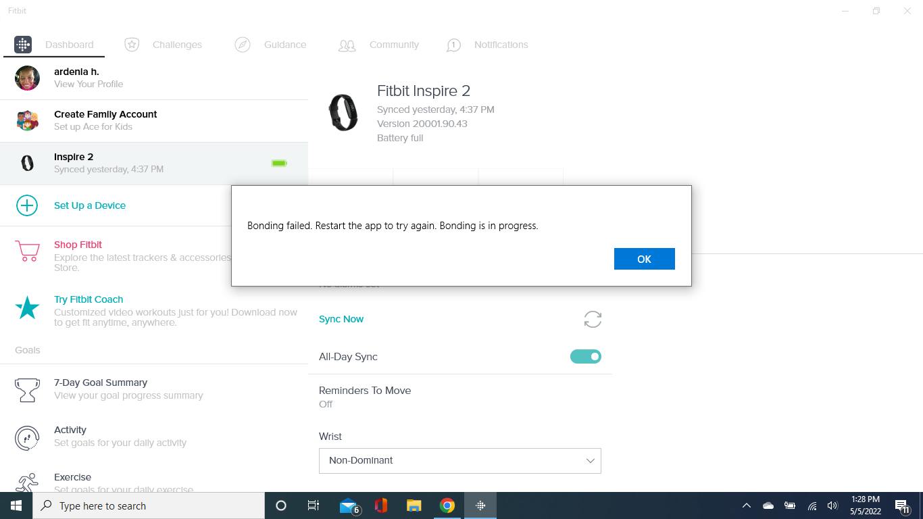The height and width of the screenshot is (519, 923).
Task: Click the volume speaker tray icon
Action: (x=832, y=505)
